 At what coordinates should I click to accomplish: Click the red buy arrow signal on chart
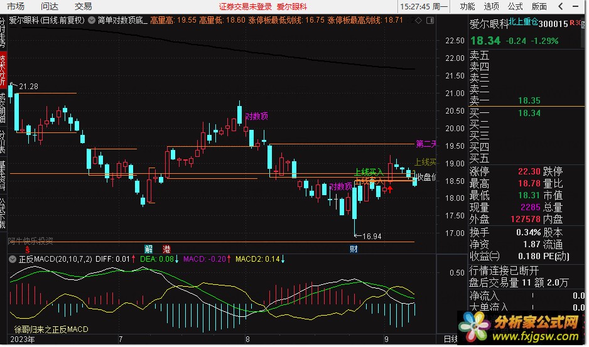coord(390,189)
